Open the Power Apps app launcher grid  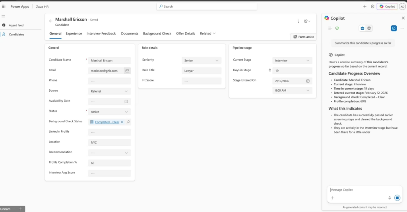pos(4,6)
